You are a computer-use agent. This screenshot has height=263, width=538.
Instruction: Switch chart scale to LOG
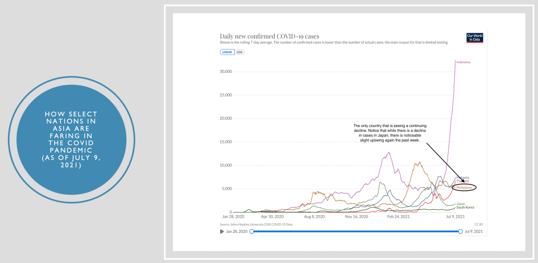click(x=240, y=52)
